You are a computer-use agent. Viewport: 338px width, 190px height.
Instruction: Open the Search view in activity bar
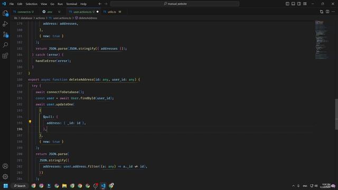pos(5,45)
